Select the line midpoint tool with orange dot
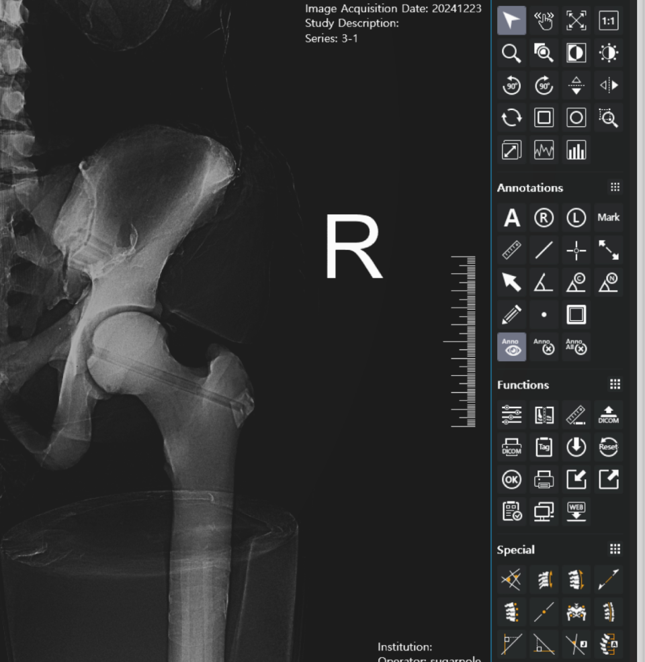 [x=544, y=612]
